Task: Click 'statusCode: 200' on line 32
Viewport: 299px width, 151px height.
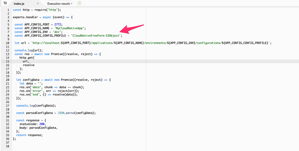Action: (x=32, y=124)
